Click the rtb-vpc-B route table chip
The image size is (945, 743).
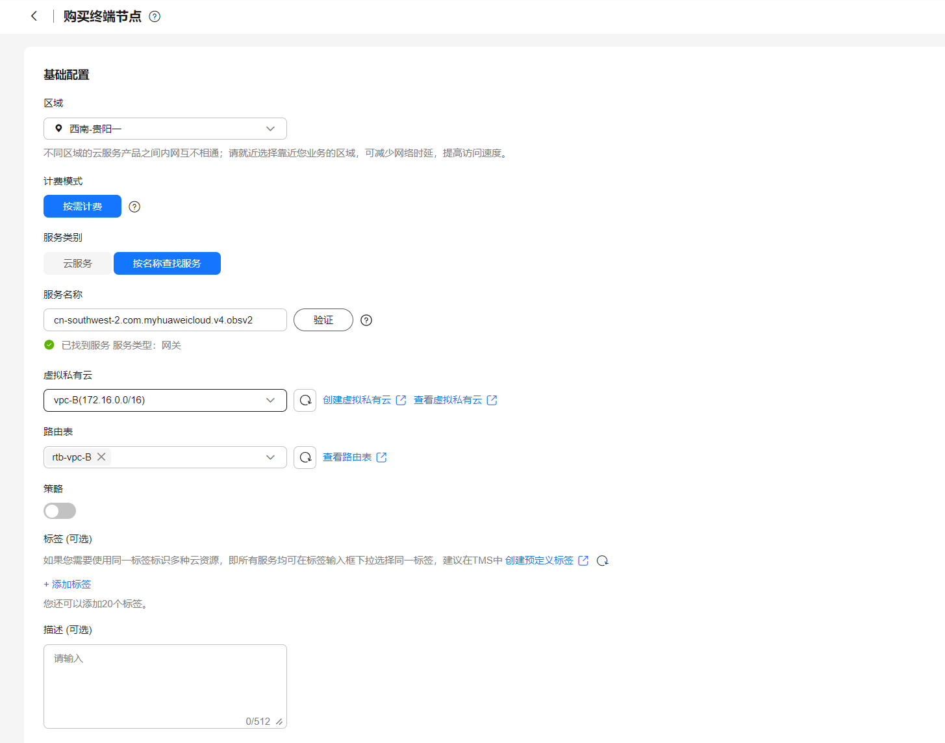(79, 457)
